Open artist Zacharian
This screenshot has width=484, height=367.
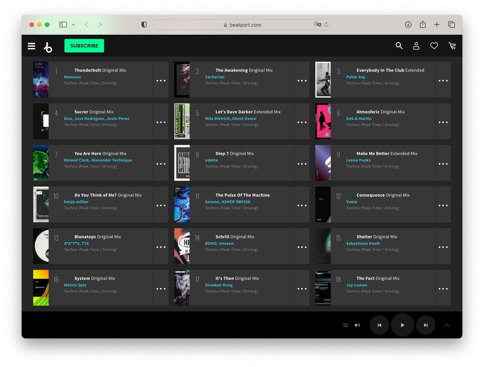[215, 77]
